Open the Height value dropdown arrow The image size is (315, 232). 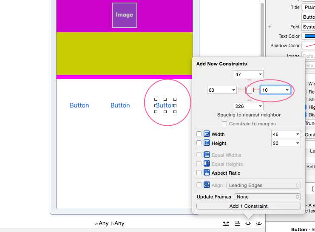298,143
